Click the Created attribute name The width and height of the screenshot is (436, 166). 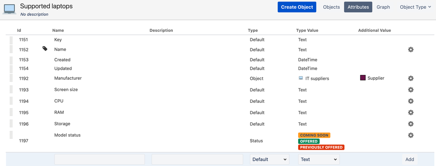pyautogui.click(x=62, y=60)
